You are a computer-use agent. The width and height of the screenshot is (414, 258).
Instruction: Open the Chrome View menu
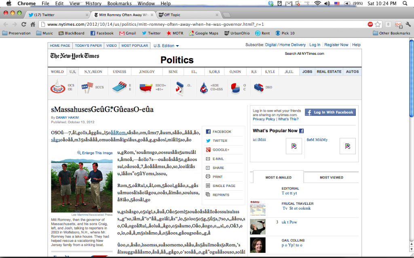pyautogui.click(x=74, y=3)
